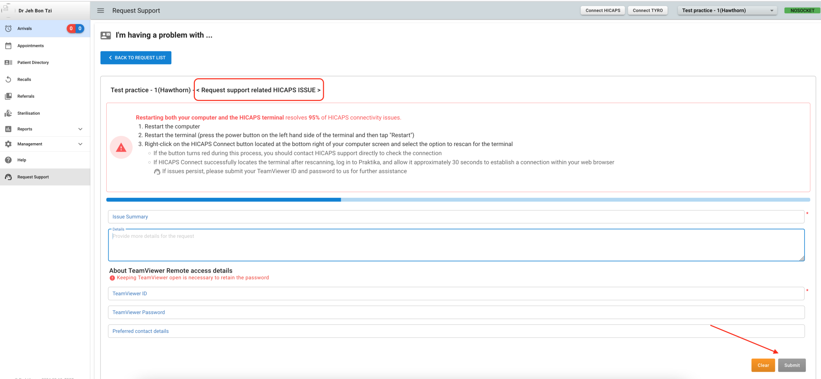The image size is (821, 379).
Task: Click the blue progress bar
Action: pyautogui.click(x=458, y=200)
